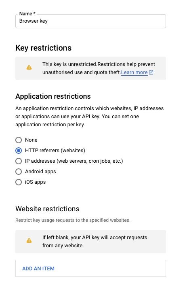This screenshot has height=291, width=185.
Task: Choose the iOS apps restriction option
Action: click(x=19, y=182)
